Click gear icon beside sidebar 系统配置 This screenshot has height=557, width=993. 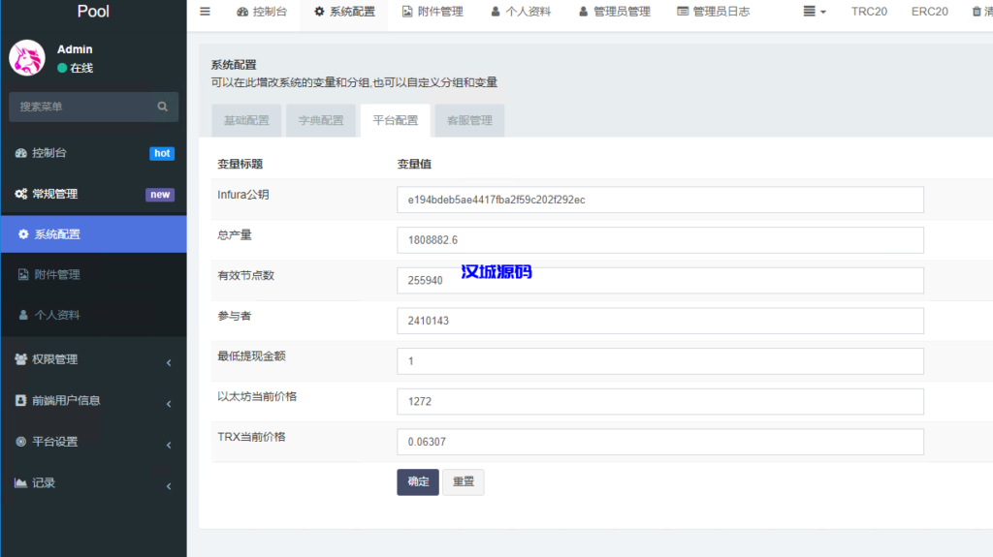23,234
